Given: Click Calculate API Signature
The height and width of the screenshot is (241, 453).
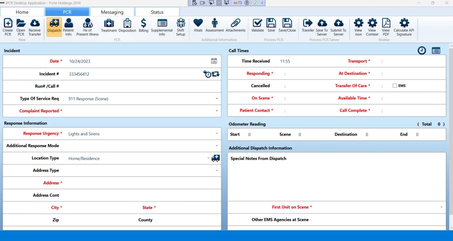Looking at the screenshot, I should pyautogui.click(x=404, y=27).
